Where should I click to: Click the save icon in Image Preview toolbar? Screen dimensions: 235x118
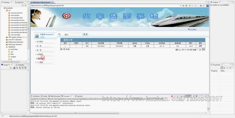(14, 68)
